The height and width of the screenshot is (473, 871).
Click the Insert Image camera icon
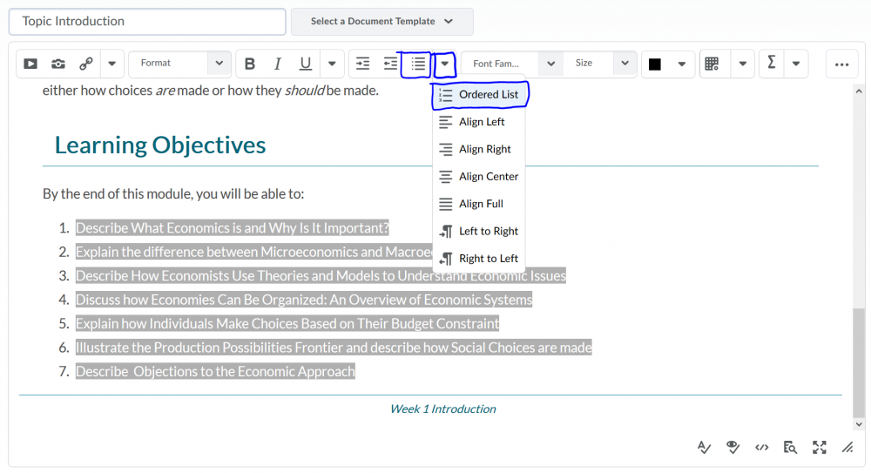coord(58,64)
